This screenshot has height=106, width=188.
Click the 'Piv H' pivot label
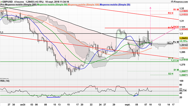pos(170,43)
